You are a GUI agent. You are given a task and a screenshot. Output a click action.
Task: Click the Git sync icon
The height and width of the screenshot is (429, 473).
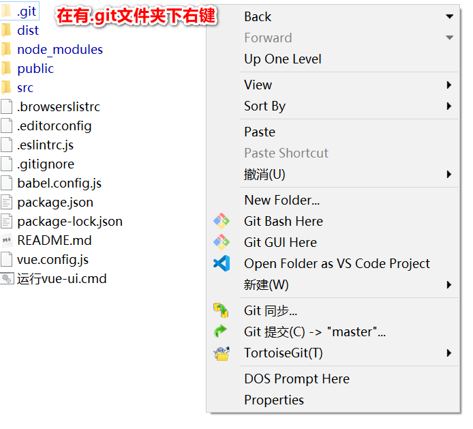[x=221, y=310]
